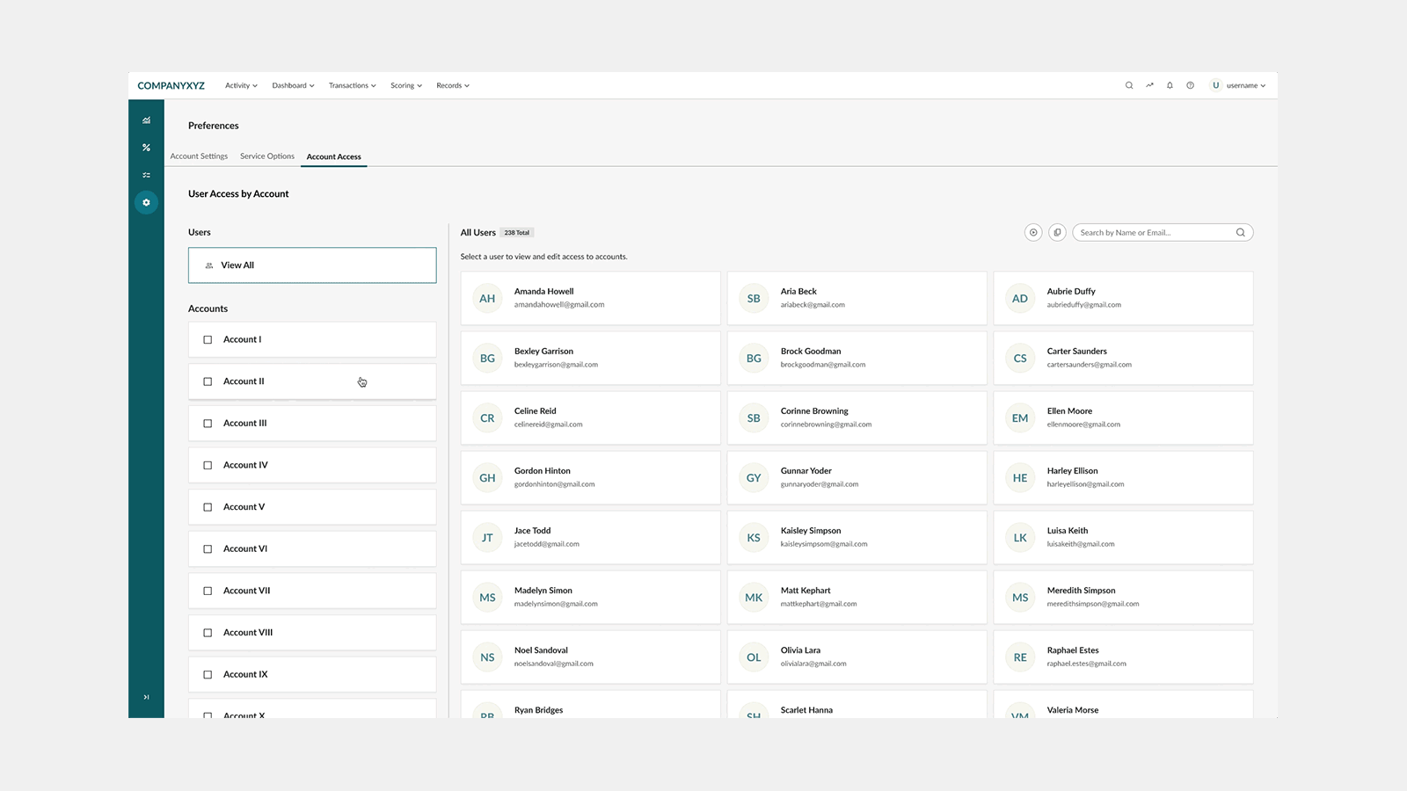The image size is (1407, 791).
Task: Open the checklist sidebar icon
Action: (x=146, y=175)
